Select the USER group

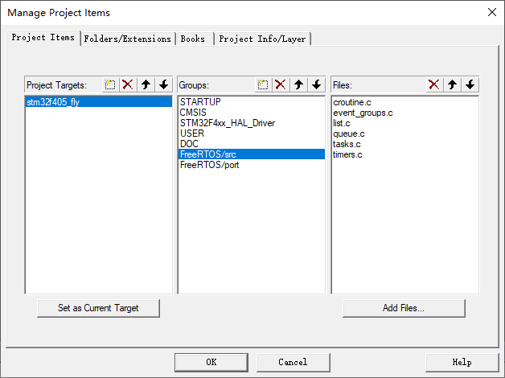pos(252,134)
